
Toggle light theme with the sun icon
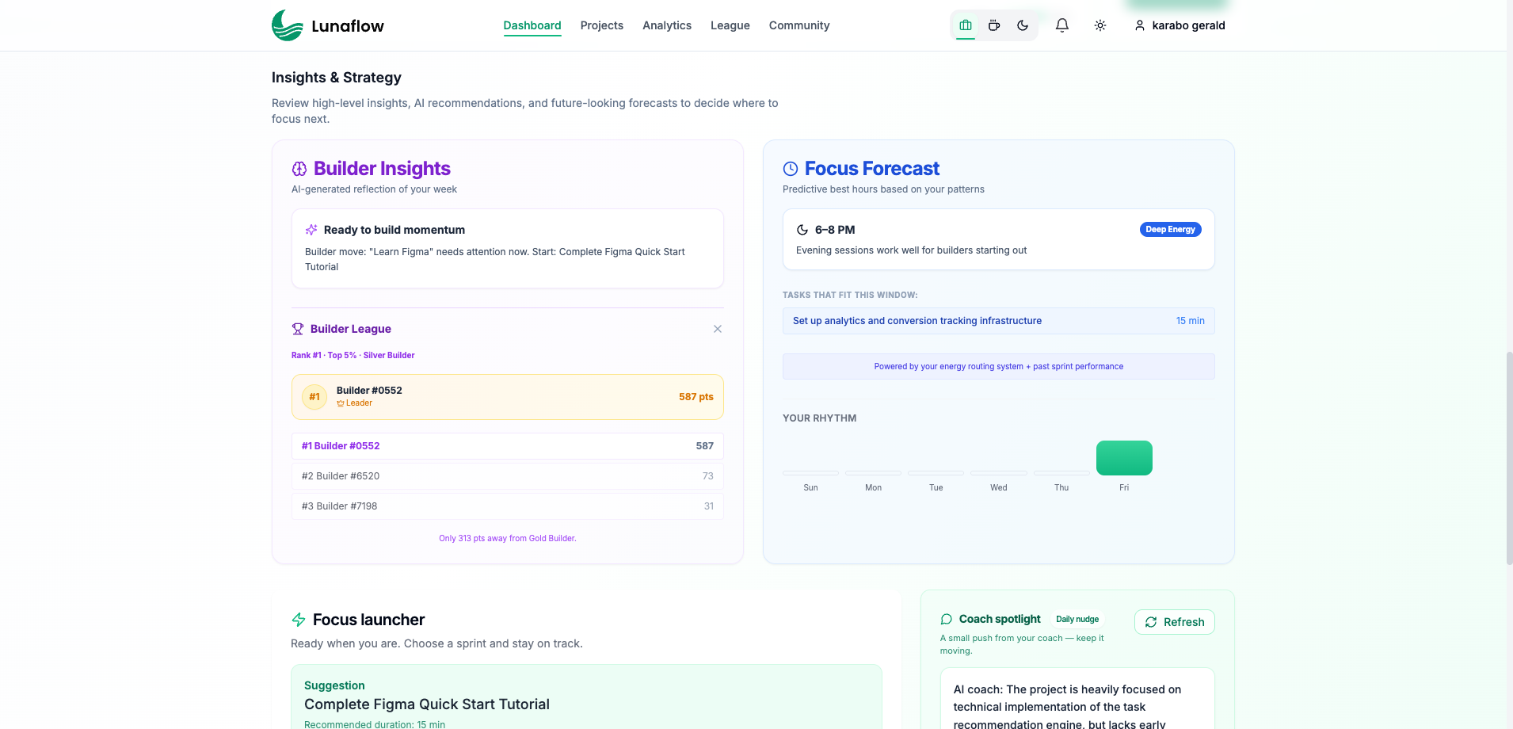tap(1099, 25)
